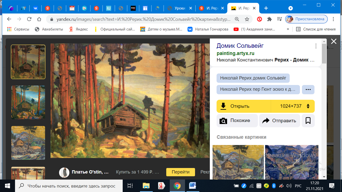Select the blue-sky Solveig house thumbnail
This screenshot has height=192, width=342.
[28, 102]
